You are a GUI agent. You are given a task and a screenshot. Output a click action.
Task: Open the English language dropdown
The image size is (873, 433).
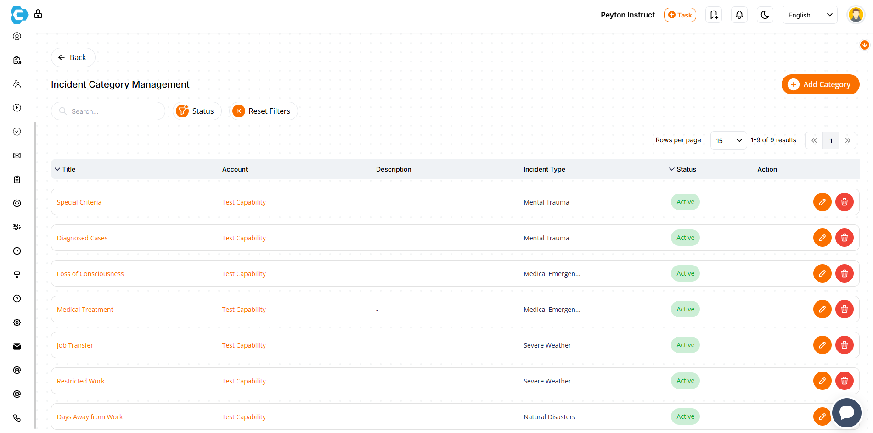point(809,15)
